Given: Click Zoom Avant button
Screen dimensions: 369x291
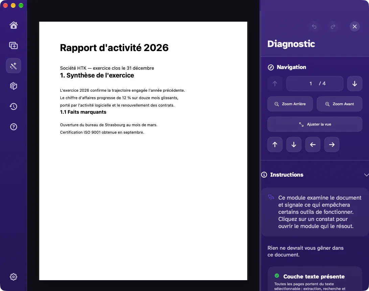Looking at the screenshot, I should [340, 104].
